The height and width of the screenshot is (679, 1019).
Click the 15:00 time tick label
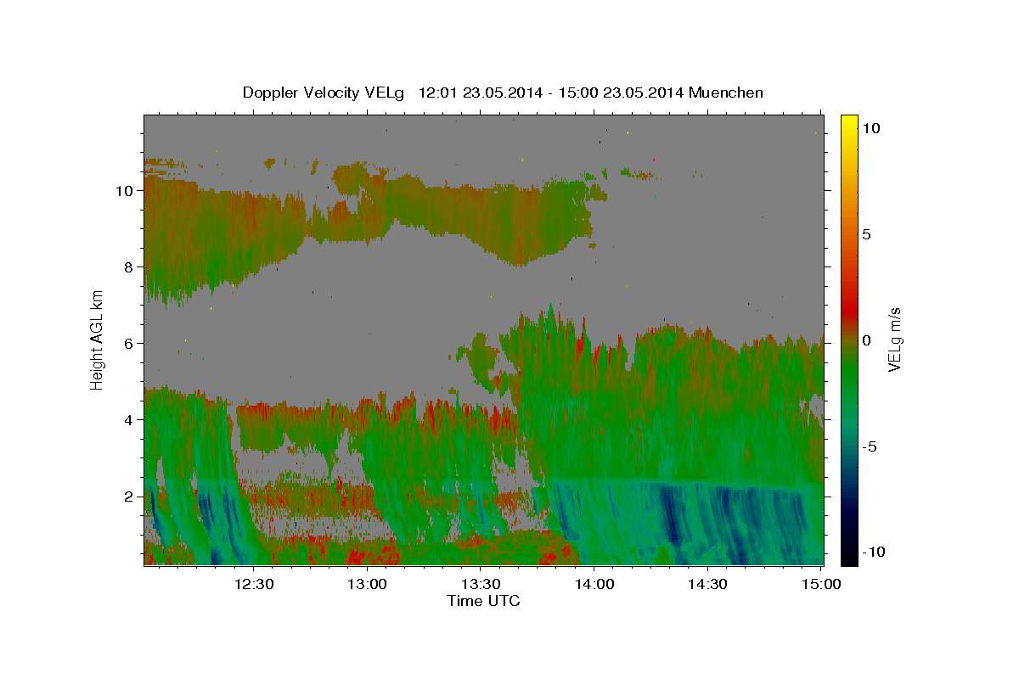(x=820, y=584)
